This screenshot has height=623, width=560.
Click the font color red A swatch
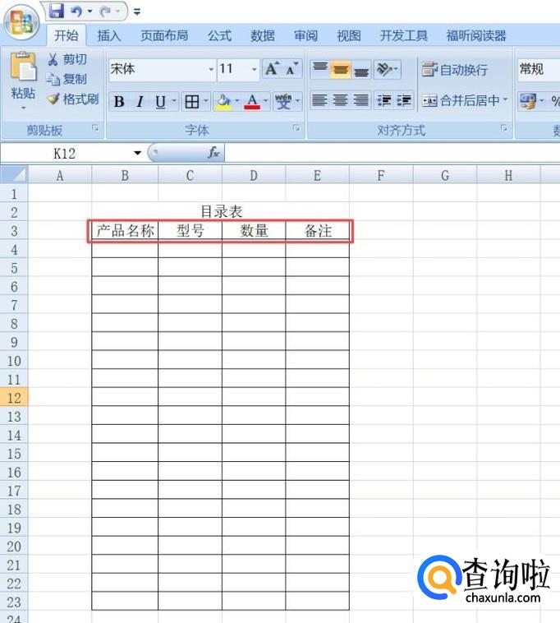[252, 102]
